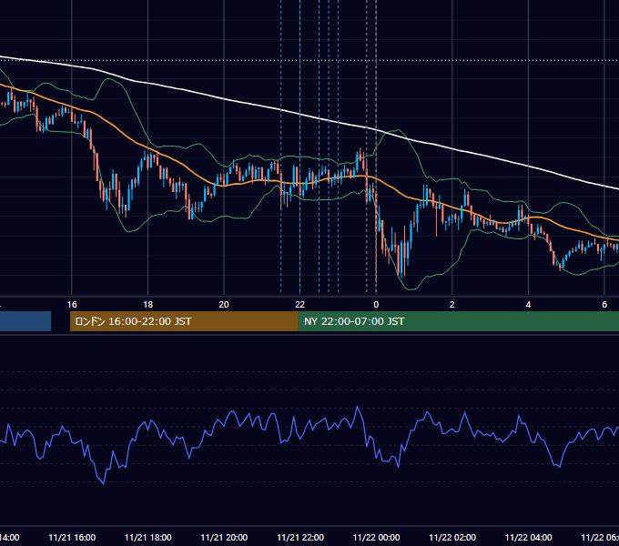Click the 11/21 18:00 label on the bottom axis
This screenshot has width=619, height=546.
148,537
